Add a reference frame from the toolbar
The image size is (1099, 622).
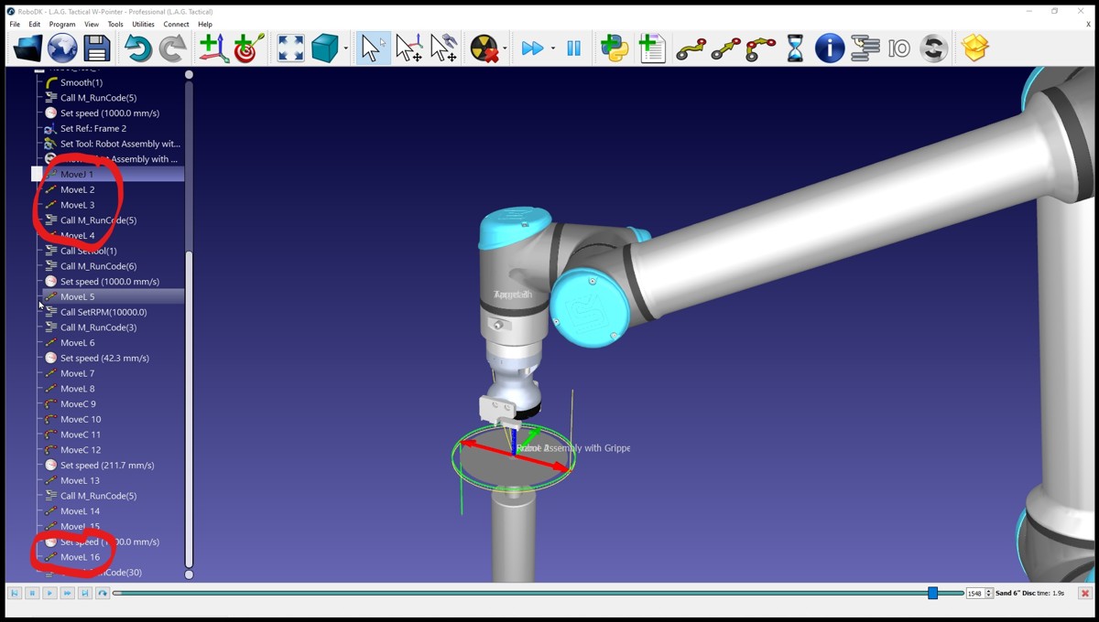(213, 48)
